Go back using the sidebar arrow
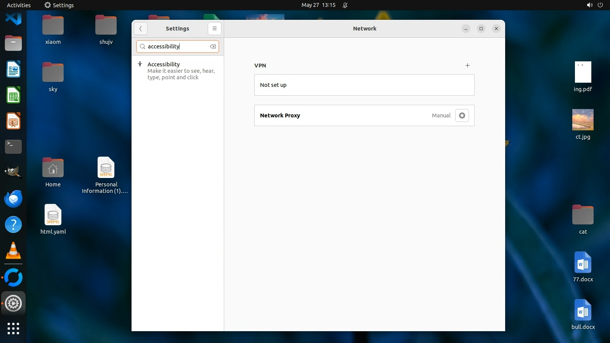 (141, 29)
